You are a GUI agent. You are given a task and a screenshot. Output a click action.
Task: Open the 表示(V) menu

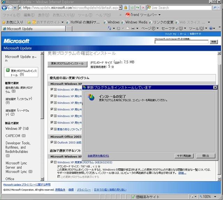click(x=44, y=15)
